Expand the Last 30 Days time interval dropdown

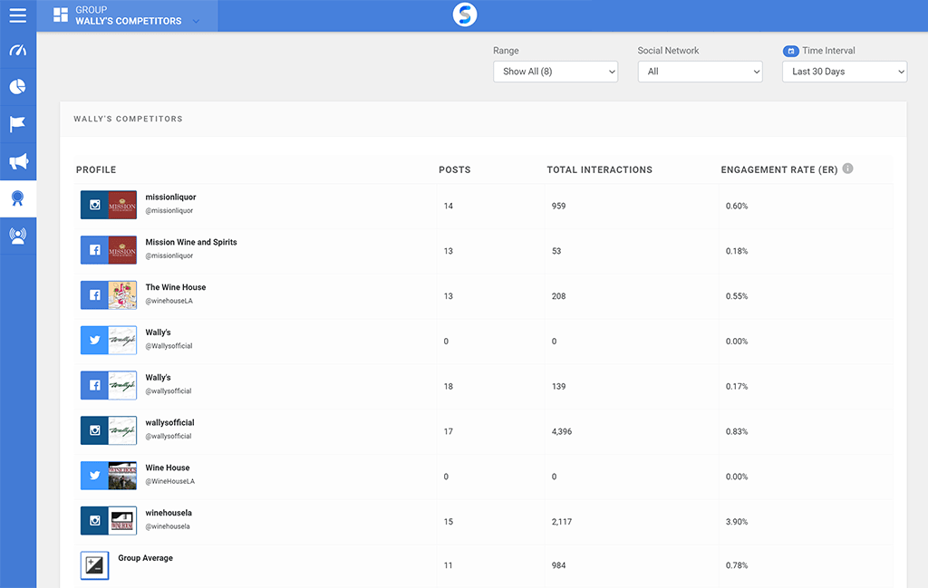(845, 72)
